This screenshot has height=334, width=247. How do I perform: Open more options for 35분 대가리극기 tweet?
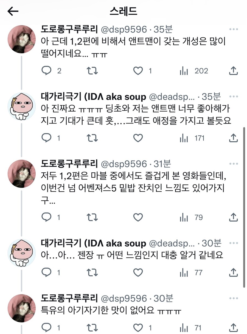click(x=233, y=97)
